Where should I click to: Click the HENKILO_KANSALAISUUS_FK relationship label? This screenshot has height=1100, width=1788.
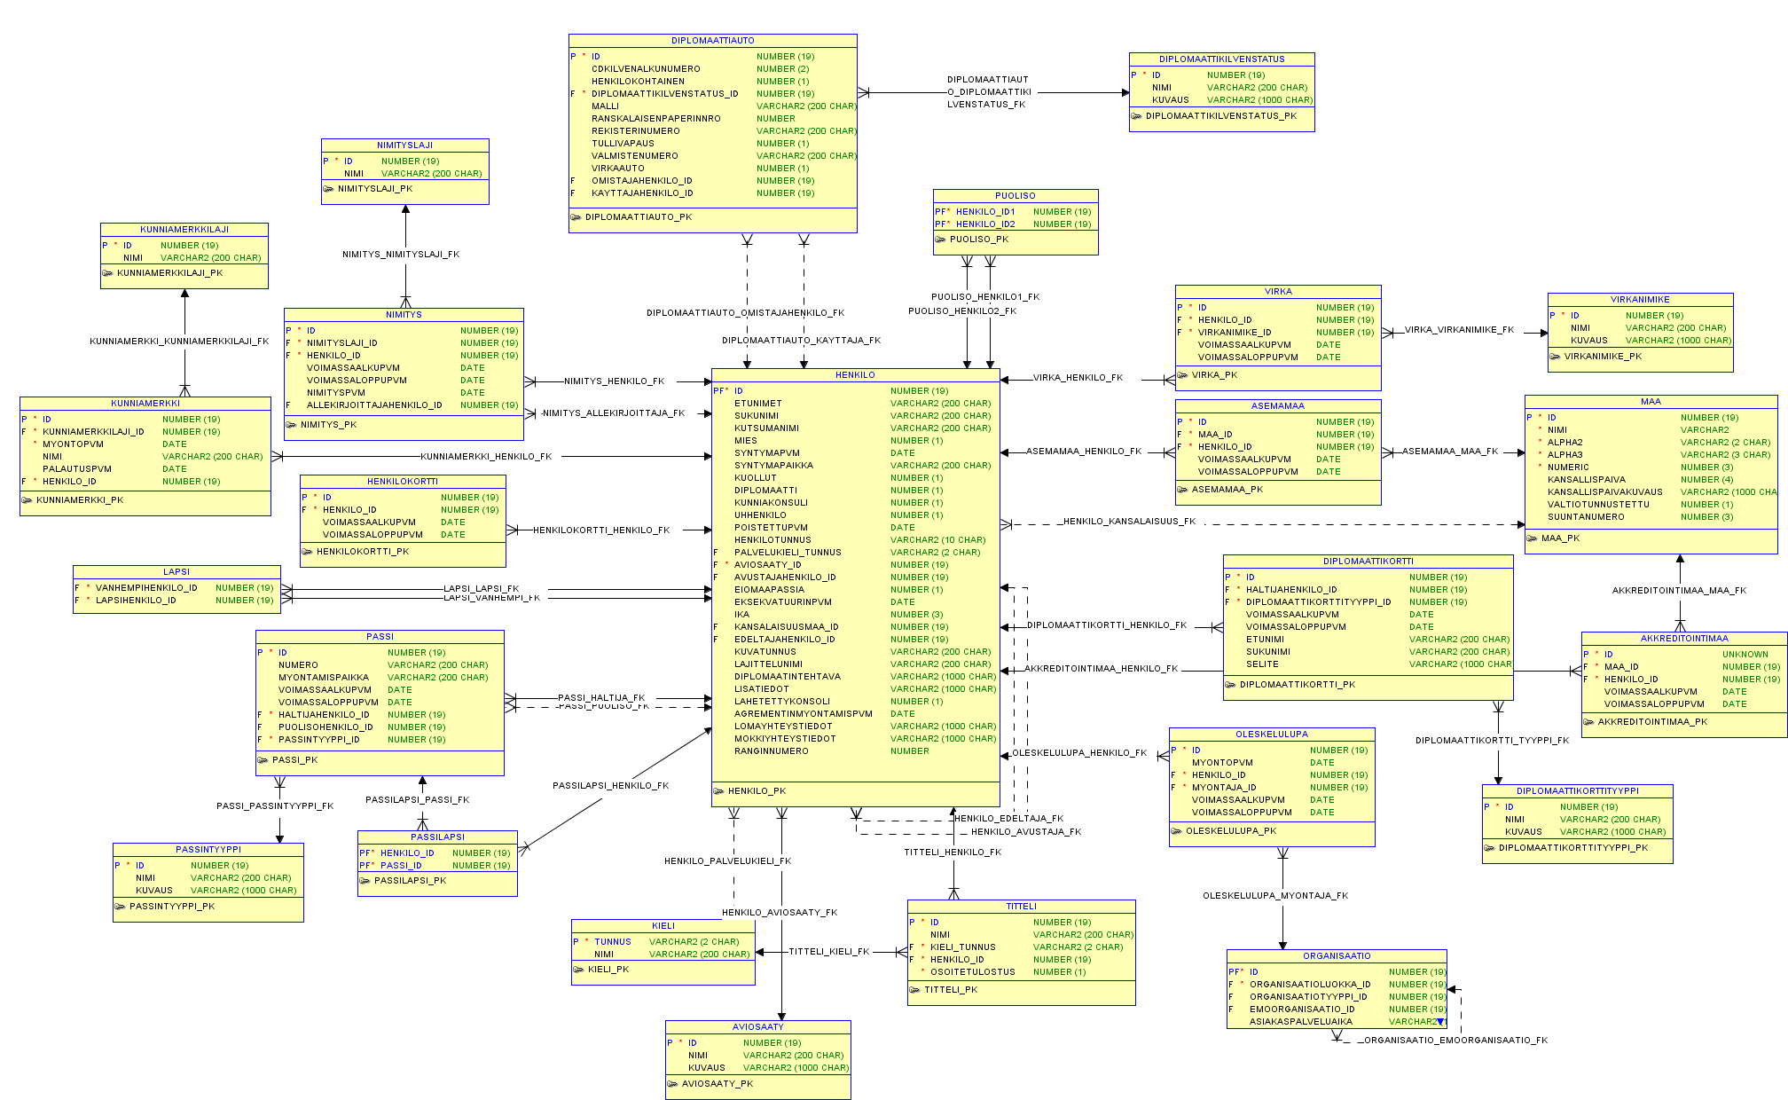(x=1128, y=522)
